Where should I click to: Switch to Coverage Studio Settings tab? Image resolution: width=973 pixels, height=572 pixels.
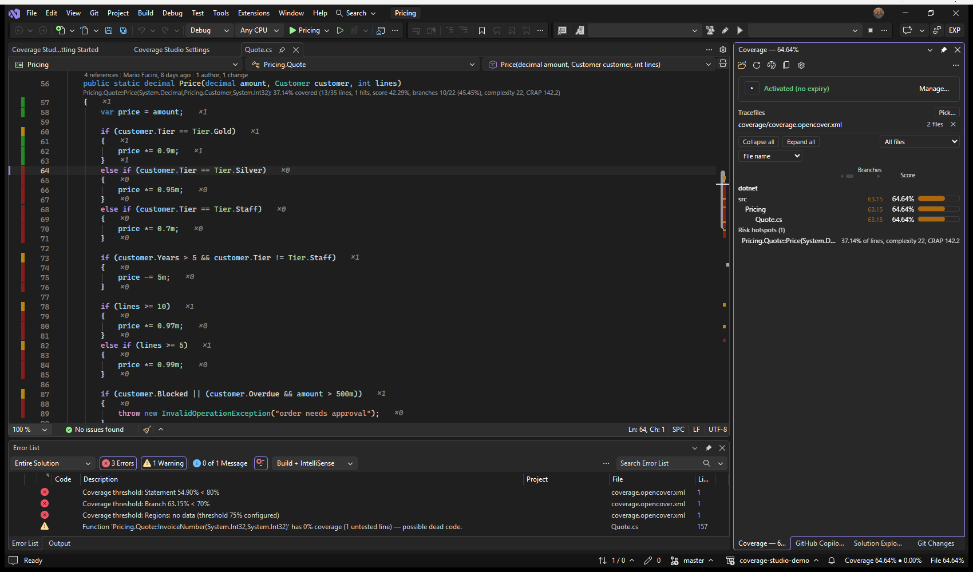(x=172, y=50)
